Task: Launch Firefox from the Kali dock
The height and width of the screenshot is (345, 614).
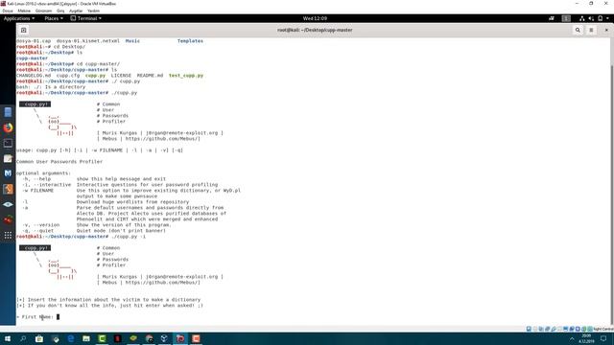Action: point(8,127)
